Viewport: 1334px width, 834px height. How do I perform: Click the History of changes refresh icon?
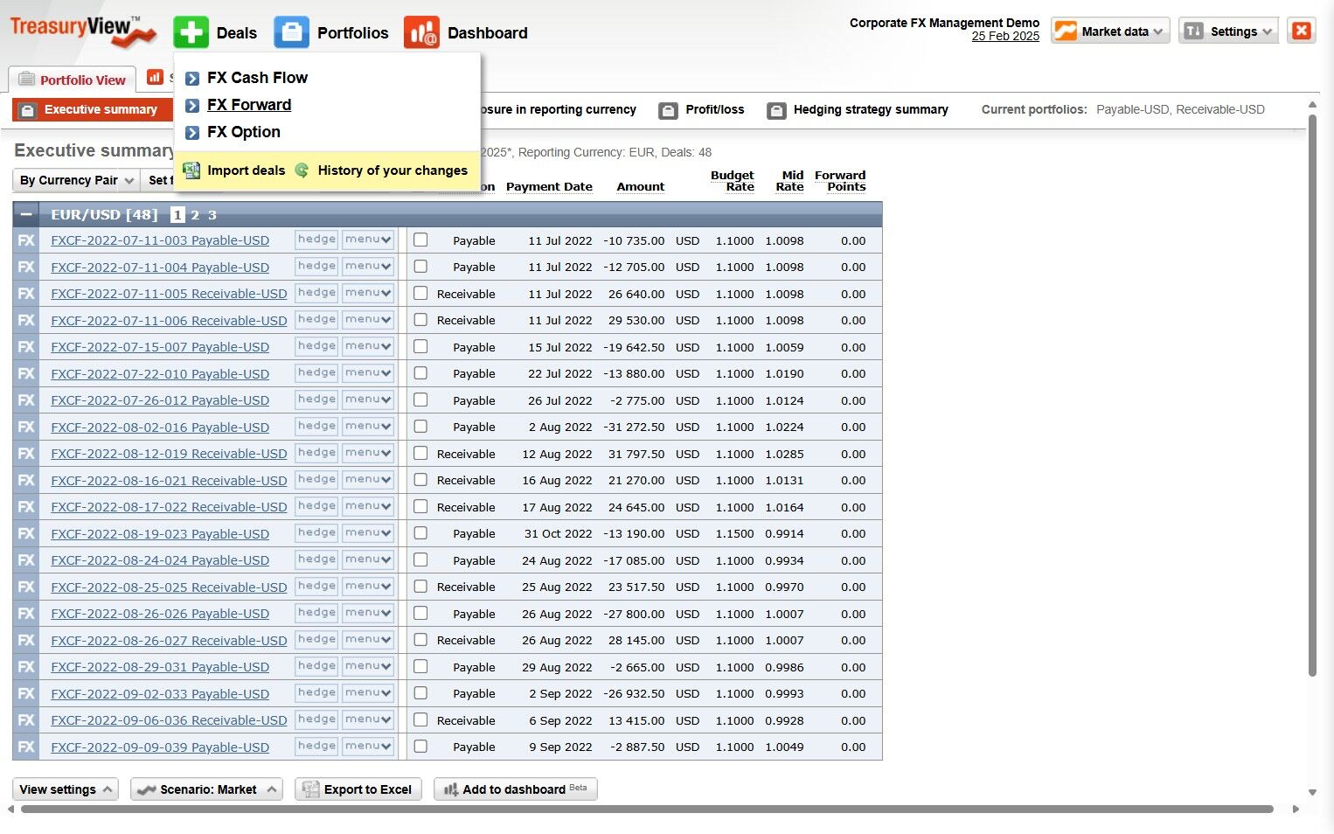[302, 170]
